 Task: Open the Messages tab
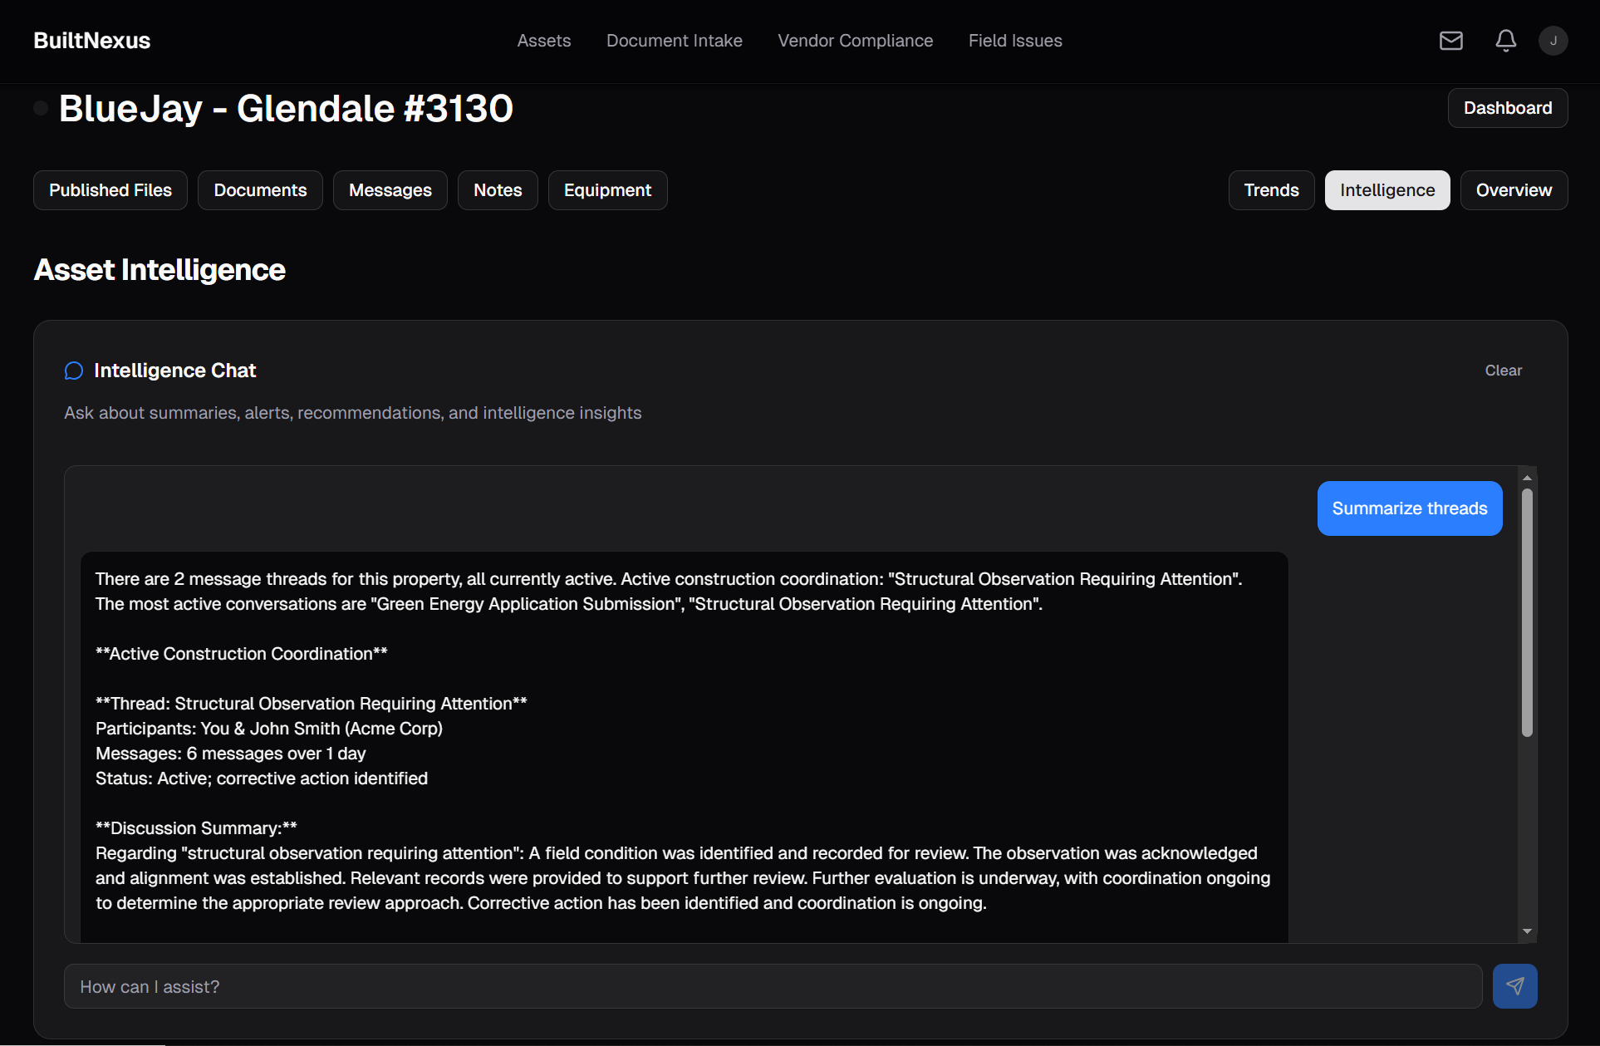(390, 190)
